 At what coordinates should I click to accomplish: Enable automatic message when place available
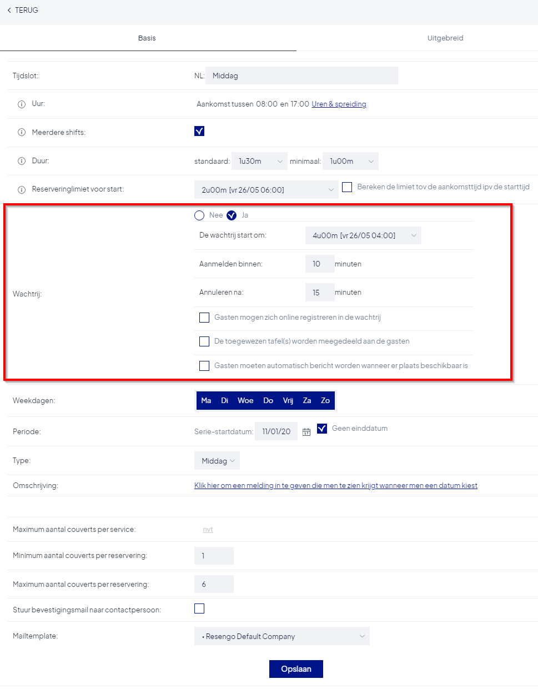pyautogui.click(x=204, y=366)
